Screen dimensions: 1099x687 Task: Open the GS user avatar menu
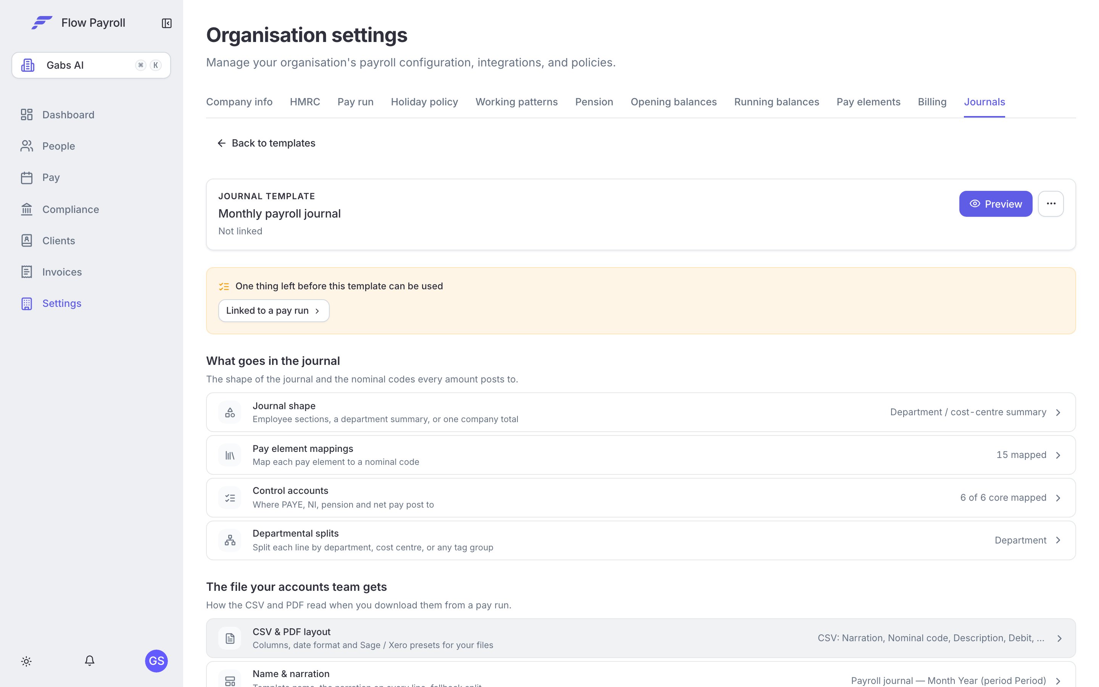coord(156,661)
